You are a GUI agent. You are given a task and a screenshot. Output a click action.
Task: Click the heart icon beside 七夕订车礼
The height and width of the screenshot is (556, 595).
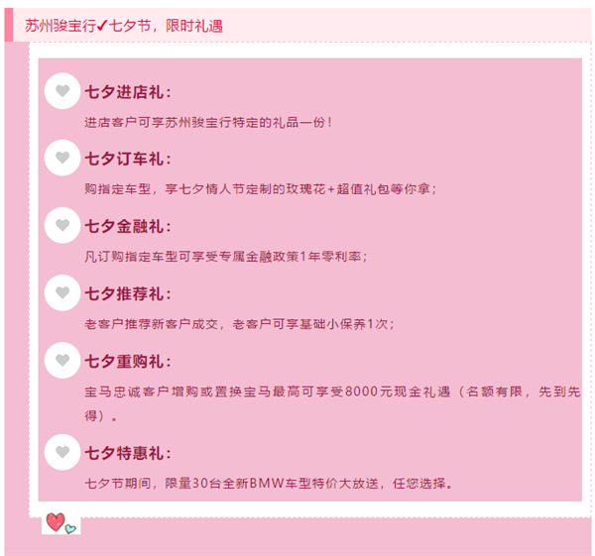tap(62, 158)
